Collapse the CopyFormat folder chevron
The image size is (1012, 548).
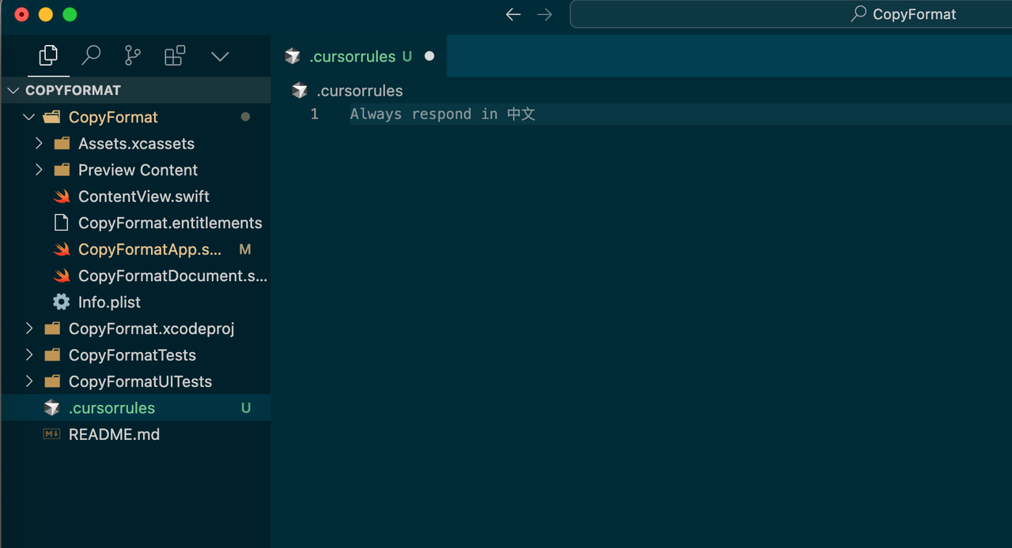pyautogui.click(x=29, y=117)
